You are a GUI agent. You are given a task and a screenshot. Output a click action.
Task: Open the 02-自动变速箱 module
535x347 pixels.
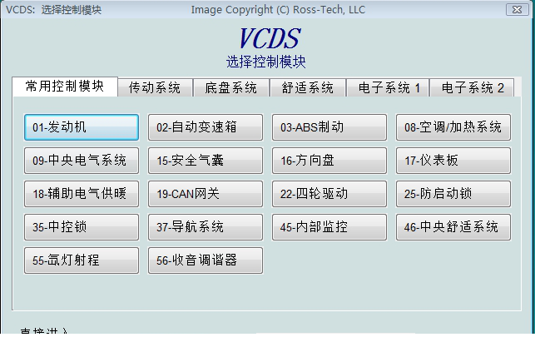tap(206, 127)
